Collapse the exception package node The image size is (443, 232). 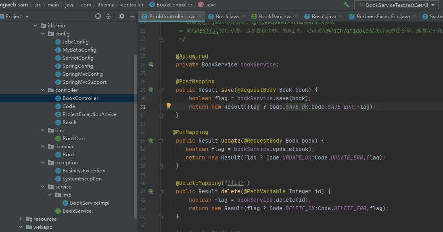point(42,163)
